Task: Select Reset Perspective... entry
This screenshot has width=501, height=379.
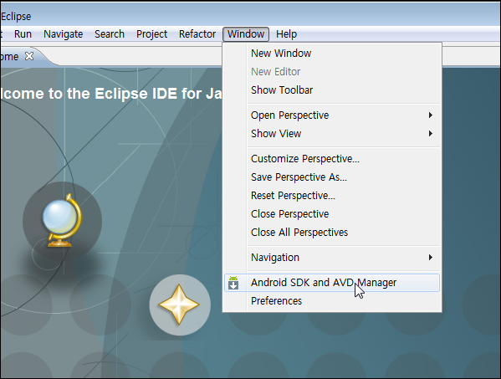Action: (332, 196)
